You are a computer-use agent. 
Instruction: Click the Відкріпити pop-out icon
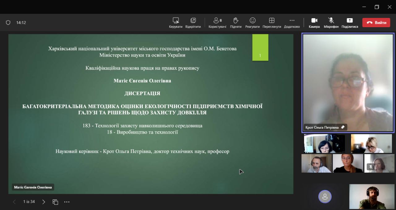pos(193,23)
